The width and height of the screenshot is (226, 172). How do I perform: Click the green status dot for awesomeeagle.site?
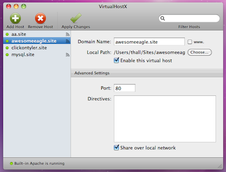coord(7,41)
